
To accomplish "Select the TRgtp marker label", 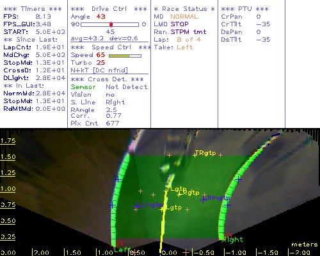I will pyautogui.click(x=205, y=153).
